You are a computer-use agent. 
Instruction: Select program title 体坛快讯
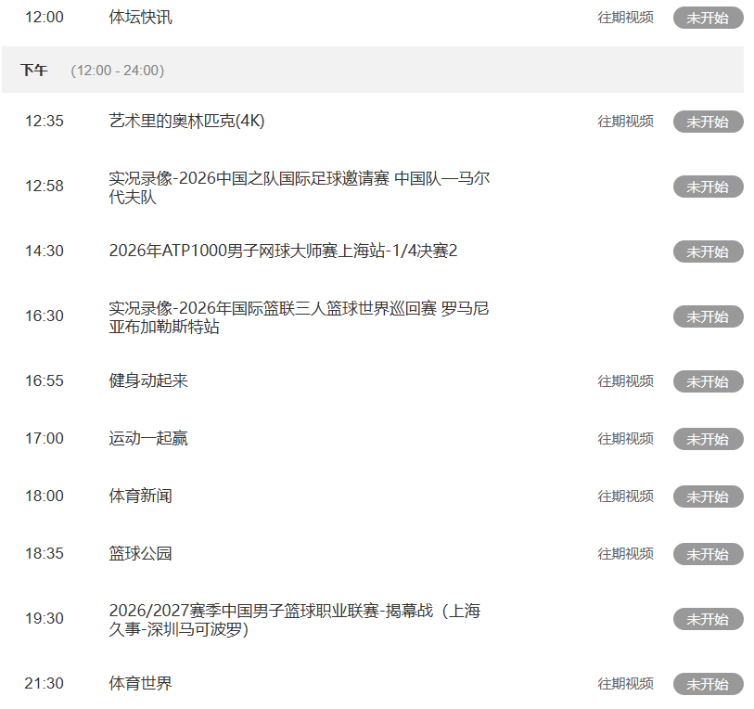coord(140,18)
